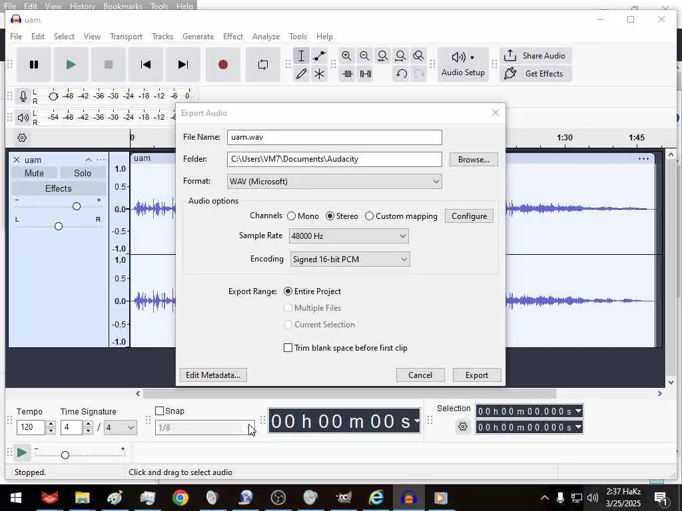Toggle the Loop button

tap(262, 65)
